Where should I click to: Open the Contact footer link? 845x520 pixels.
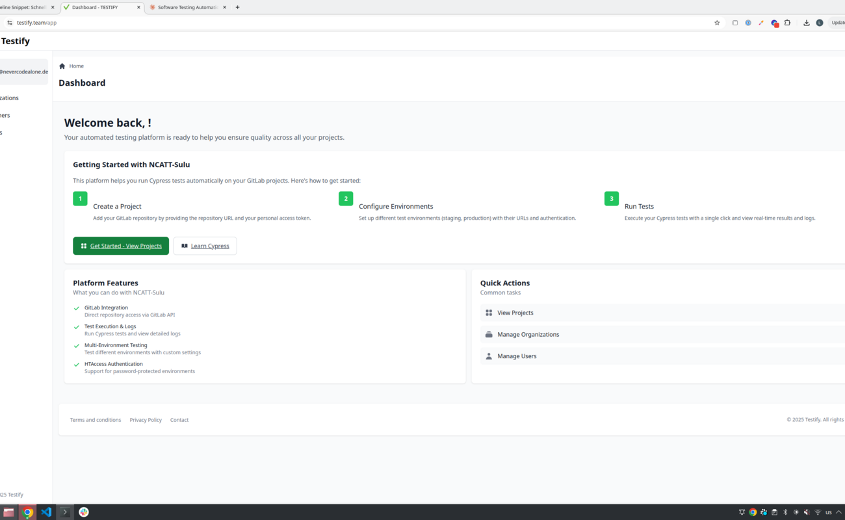click(179, 420)
